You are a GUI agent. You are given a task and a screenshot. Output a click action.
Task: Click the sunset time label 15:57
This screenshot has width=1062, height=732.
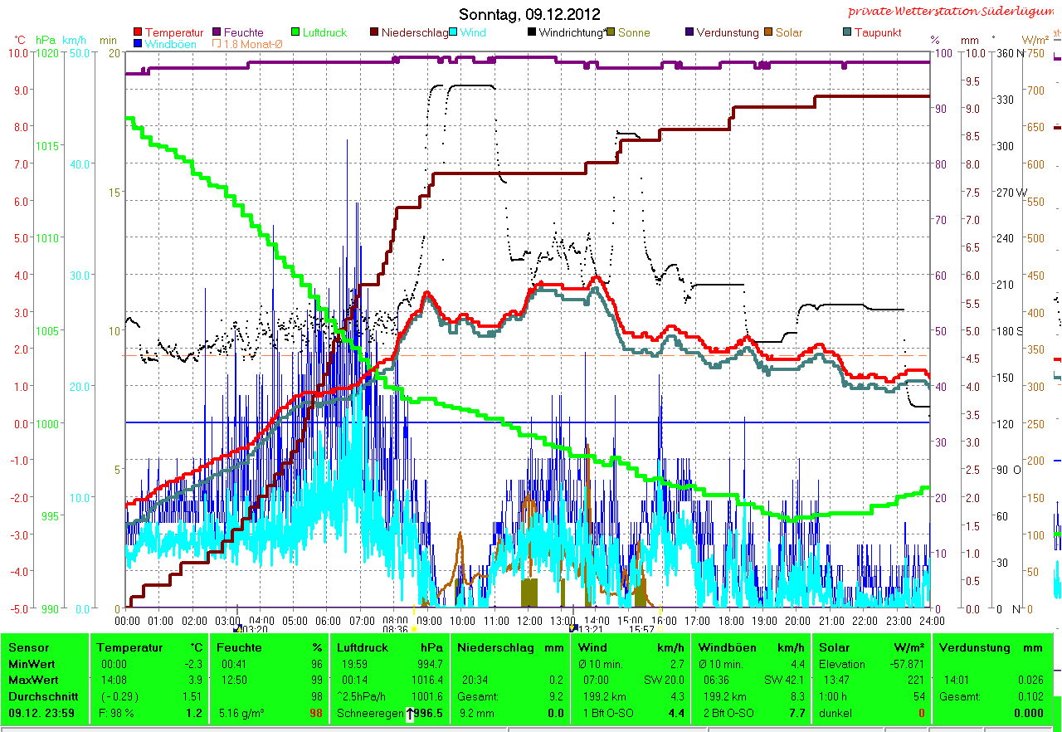tap(641, 630)
